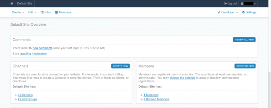Viewport: 271px width, 108px height.
Task: Open the Members section
Action: click(63, 12)
